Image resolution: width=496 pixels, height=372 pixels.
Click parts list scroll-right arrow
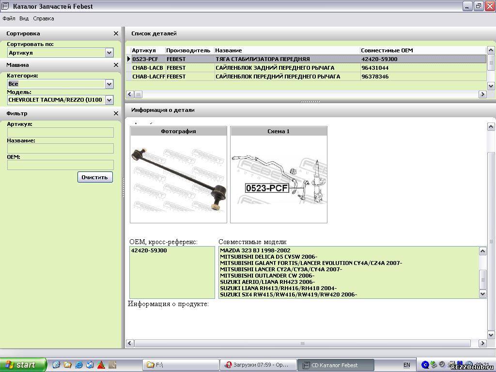(x=482, y=94)
